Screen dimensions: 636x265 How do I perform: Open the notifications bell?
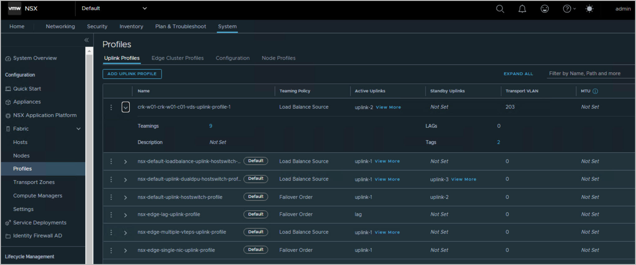(x=522, y=9)
